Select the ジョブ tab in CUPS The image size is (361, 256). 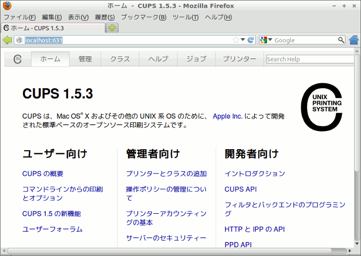(x=196, y=59)
